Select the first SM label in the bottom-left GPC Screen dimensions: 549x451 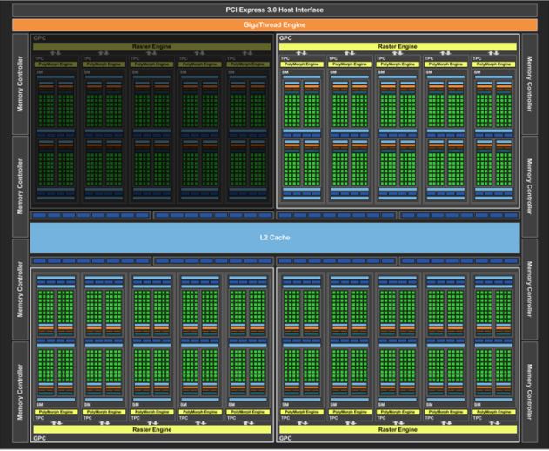coord(39,404)
